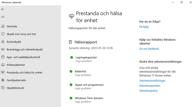This screenshot has width=193, height=107.
Task: Open the hamburger navigation menu
Action: [3, 17]
